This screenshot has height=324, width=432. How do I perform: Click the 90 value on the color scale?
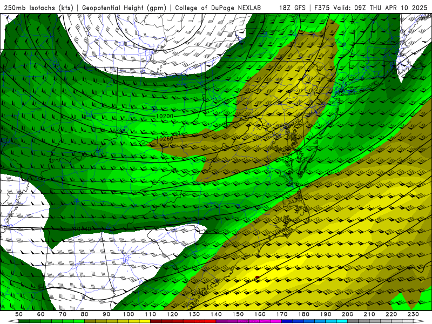(106, 314)
